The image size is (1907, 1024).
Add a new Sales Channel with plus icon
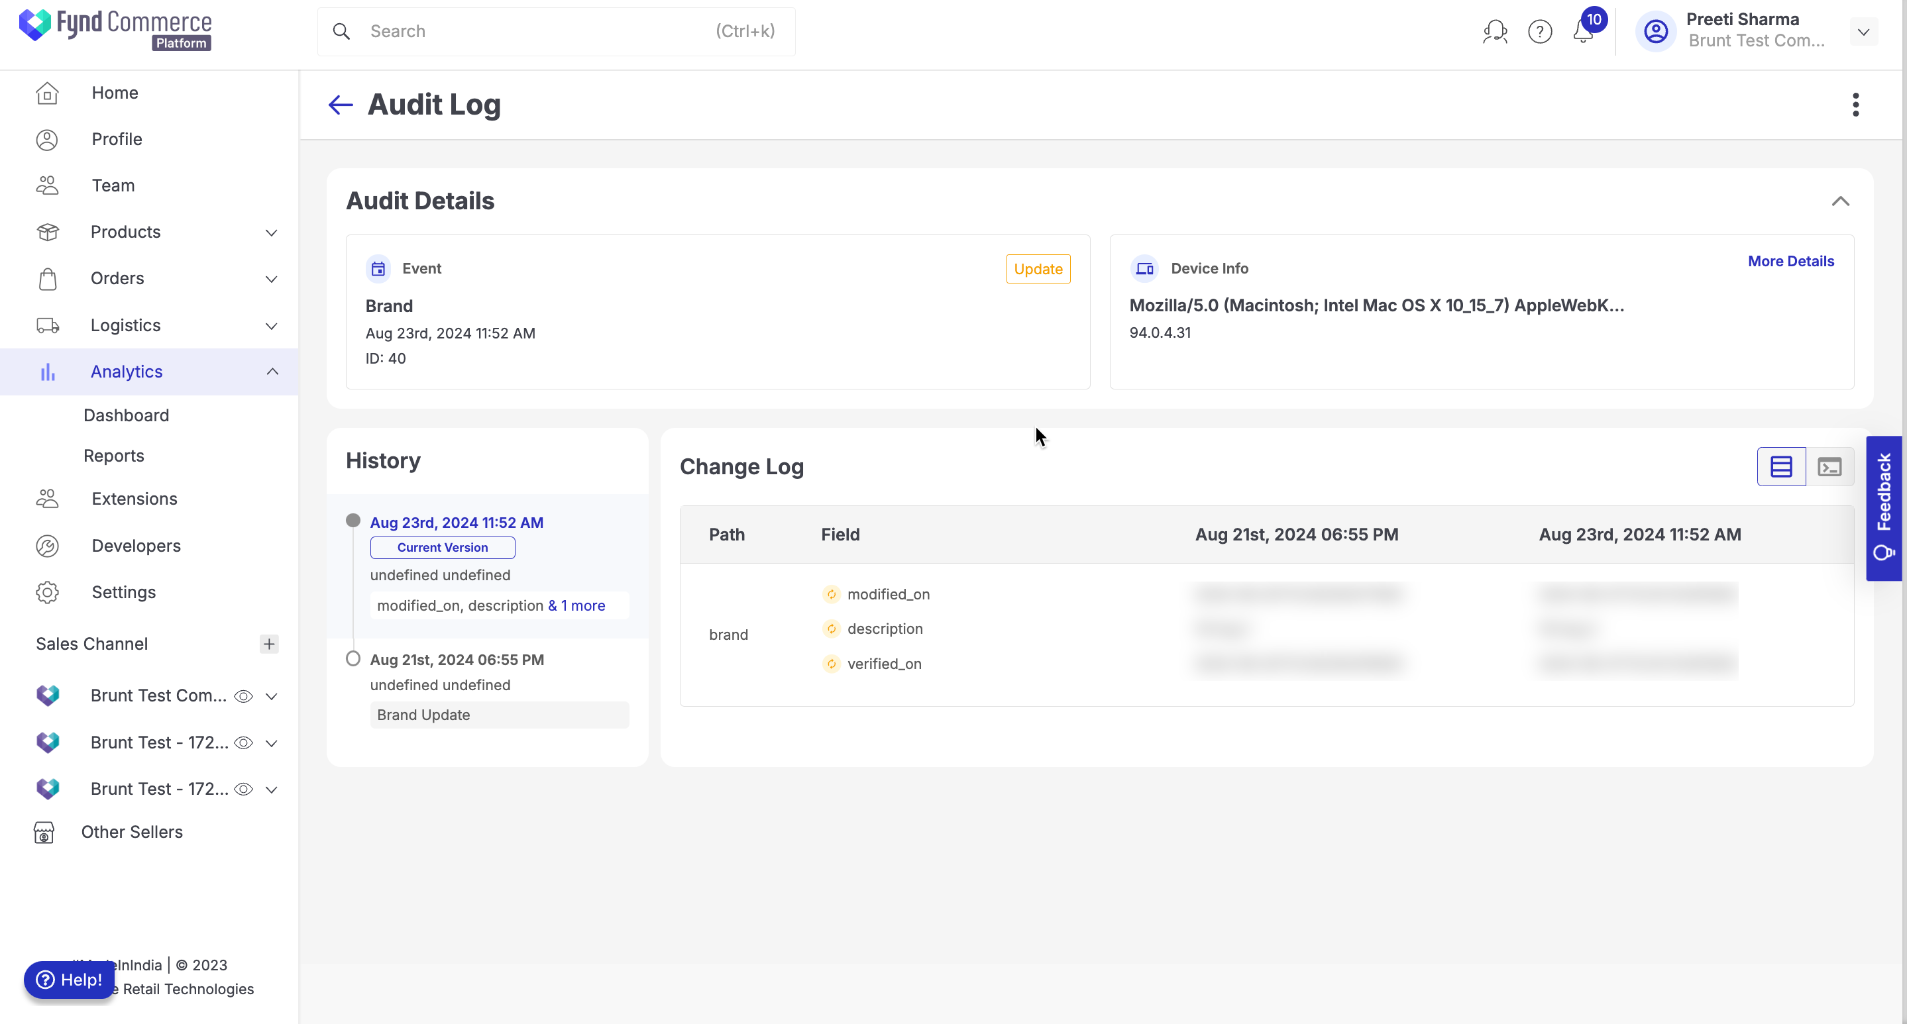tap(269, 644)
